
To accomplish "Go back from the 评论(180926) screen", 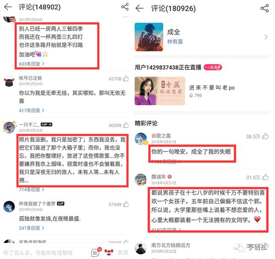I will click(x=140, y=8).
